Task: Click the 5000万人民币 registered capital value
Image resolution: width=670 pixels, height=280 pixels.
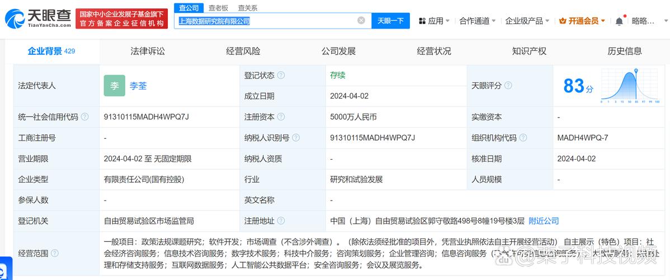Action: [x=353, y=117]
